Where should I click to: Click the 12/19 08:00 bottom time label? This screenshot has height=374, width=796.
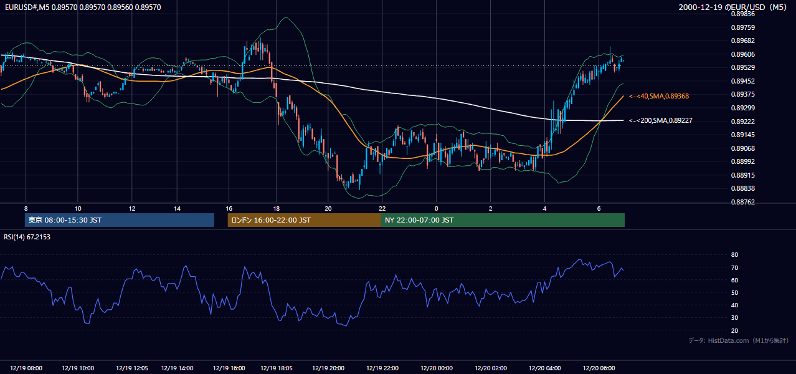(x=26, y=368)
